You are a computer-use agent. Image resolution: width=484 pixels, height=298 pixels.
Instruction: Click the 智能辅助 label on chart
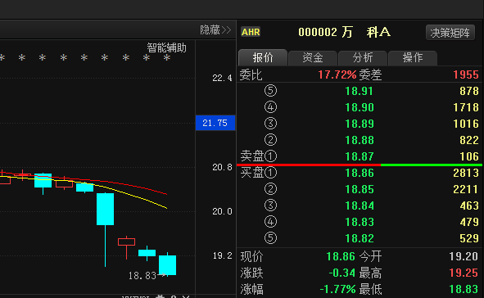click(166, 47)
